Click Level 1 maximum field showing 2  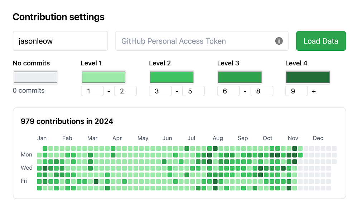[x=125, y=91]
